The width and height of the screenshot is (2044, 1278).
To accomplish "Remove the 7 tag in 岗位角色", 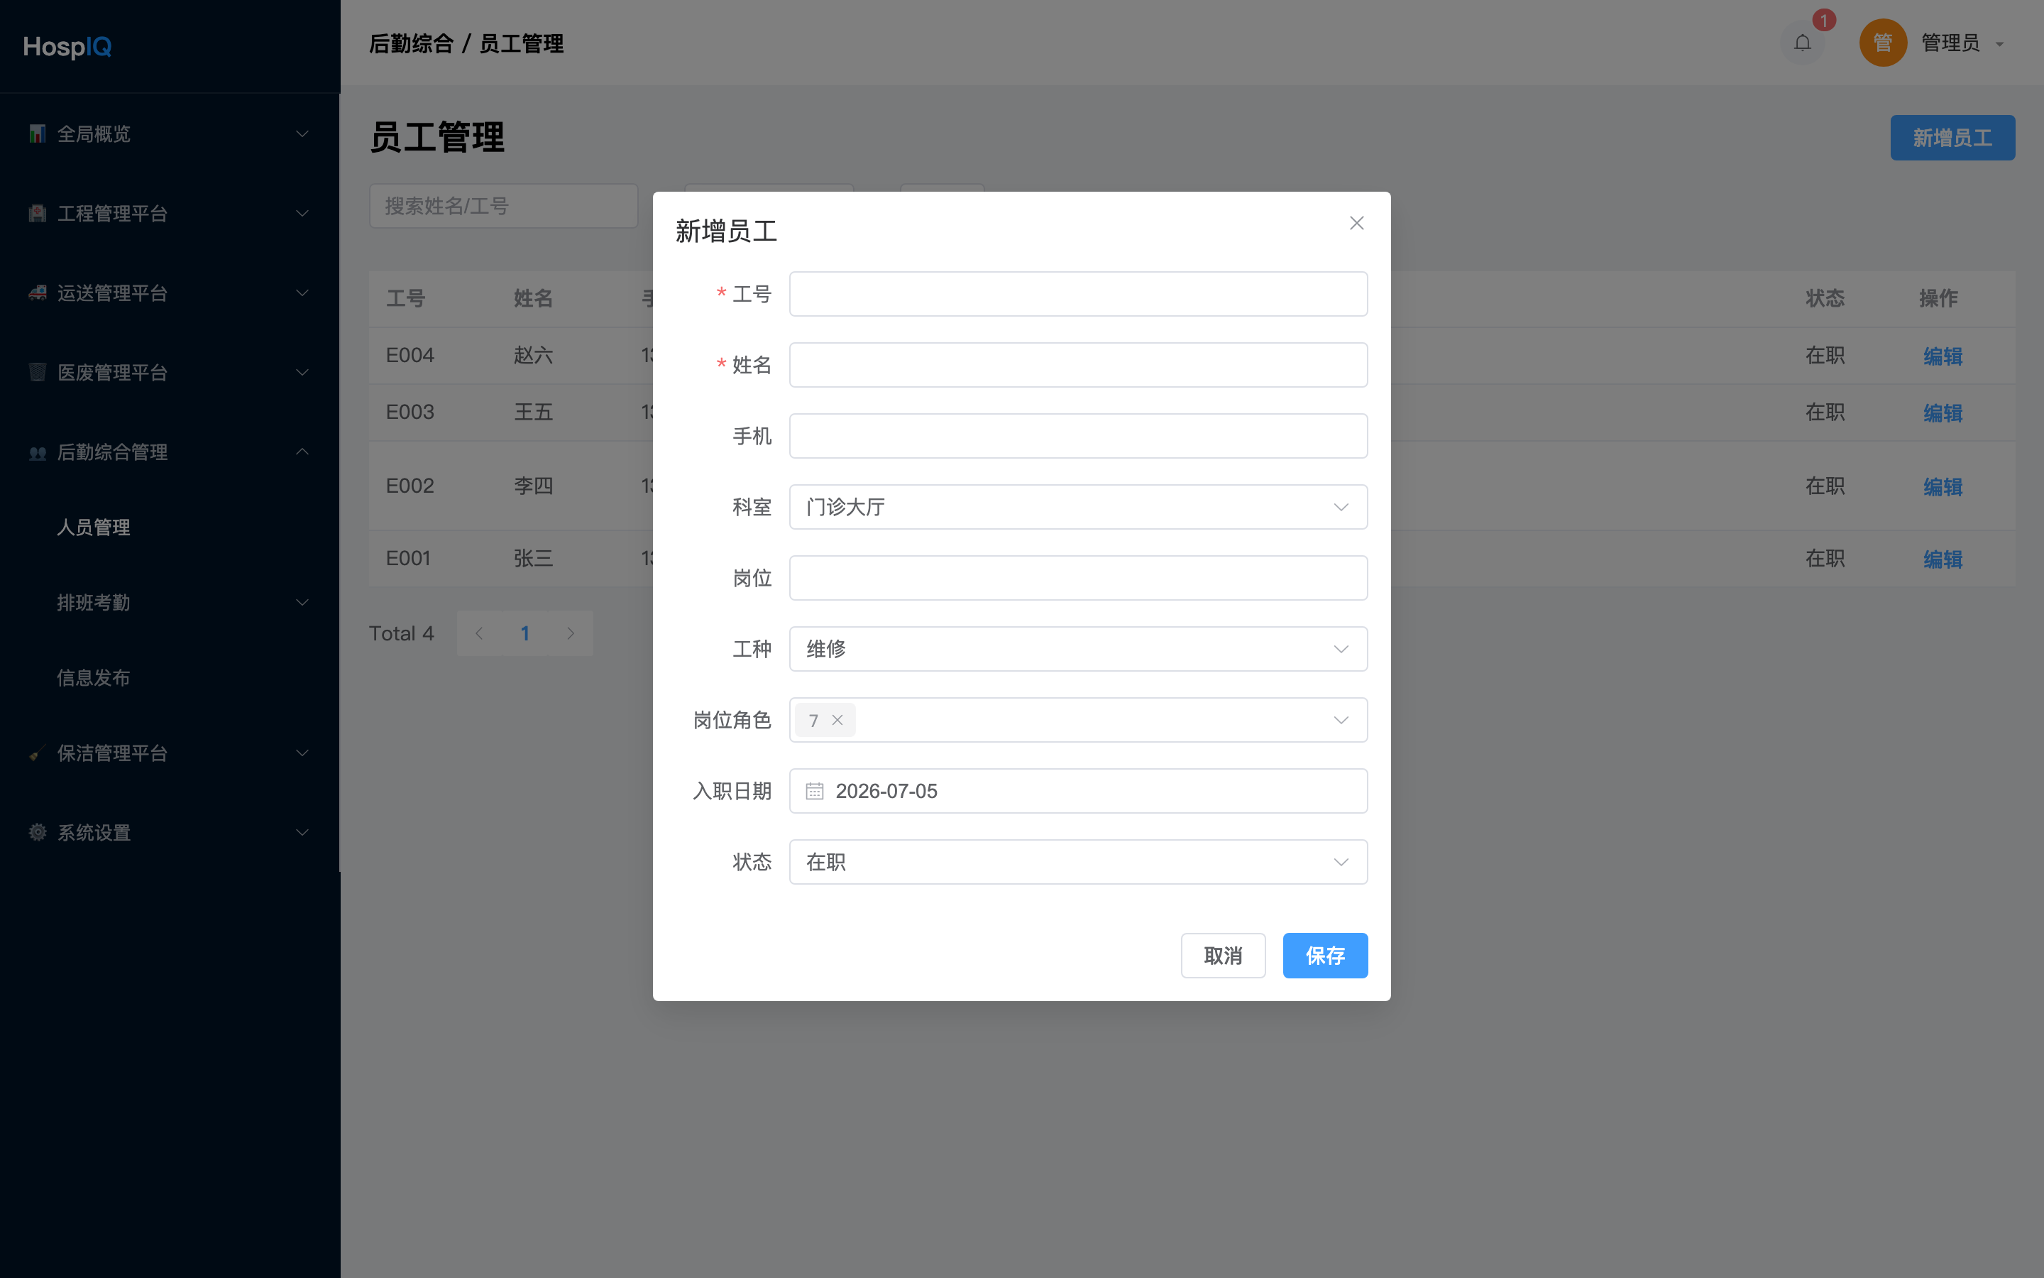I will [837, 720].
